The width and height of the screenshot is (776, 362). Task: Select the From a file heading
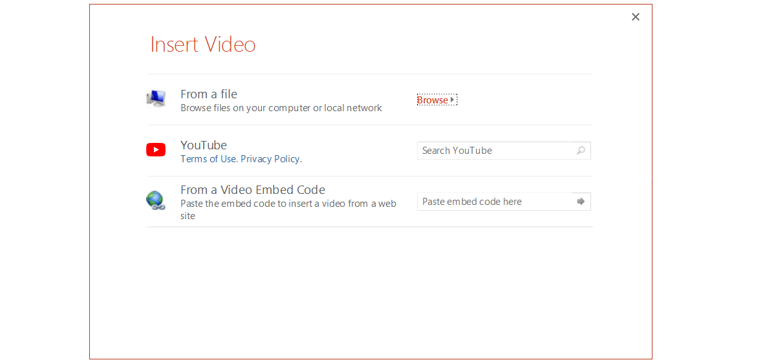pyautogui.click(x=209, y=94)
